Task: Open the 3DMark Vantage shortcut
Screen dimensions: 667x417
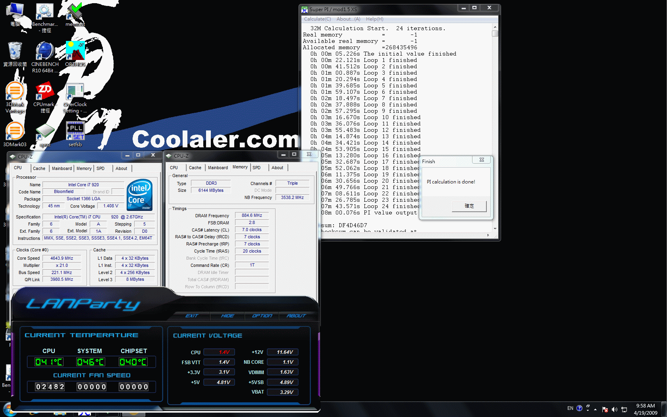Action: [15, 97]
